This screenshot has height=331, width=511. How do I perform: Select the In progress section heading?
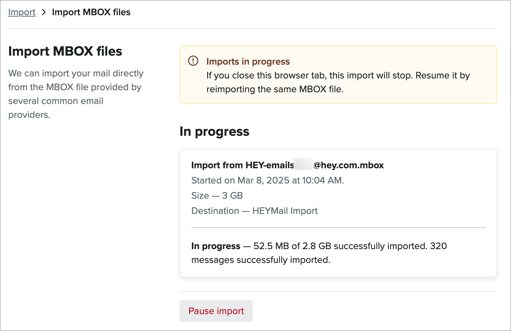(214, 131)
